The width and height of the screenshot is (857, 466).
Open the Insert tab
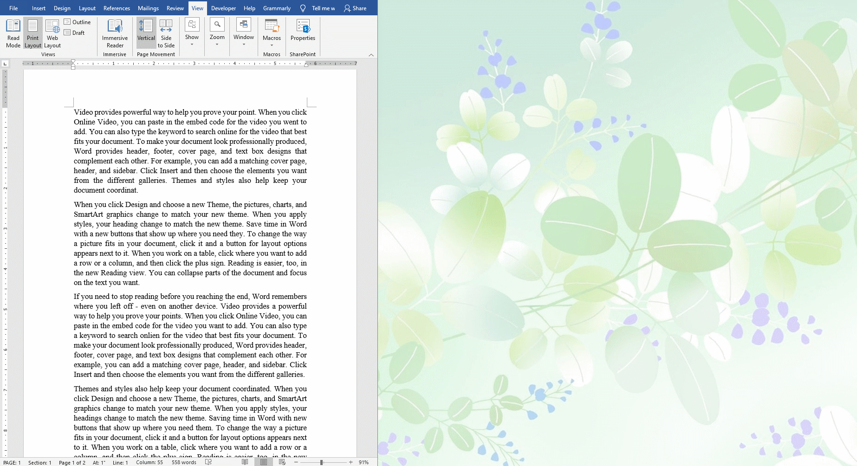[x=39, y=8]
